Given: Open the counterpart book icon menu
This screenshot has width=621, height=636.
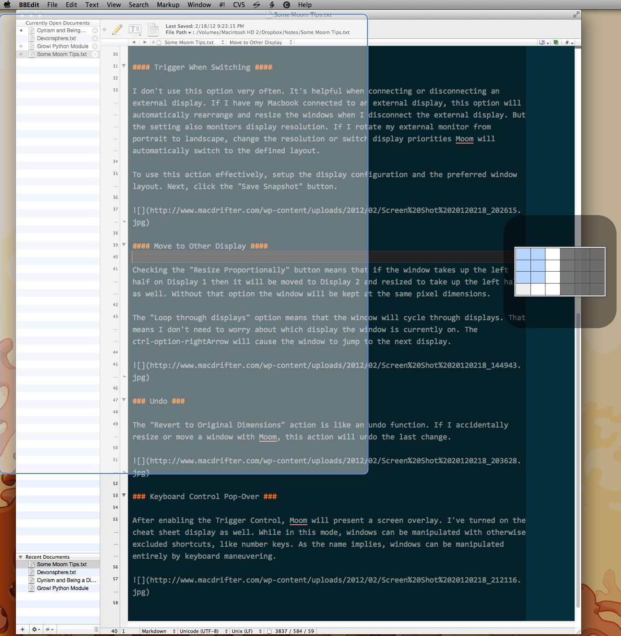Looking at the screenshot, I should 544,42.
